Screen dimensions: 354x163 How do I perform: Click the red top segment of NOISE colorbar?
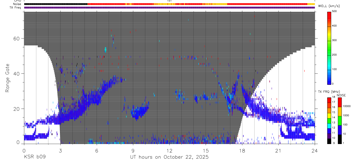point(340,102)
